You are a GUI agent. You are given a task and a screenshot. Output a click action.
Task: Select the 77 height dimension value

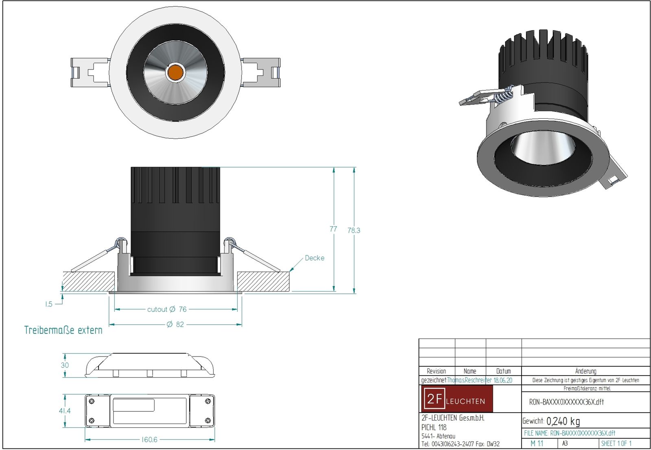point(333,229)
